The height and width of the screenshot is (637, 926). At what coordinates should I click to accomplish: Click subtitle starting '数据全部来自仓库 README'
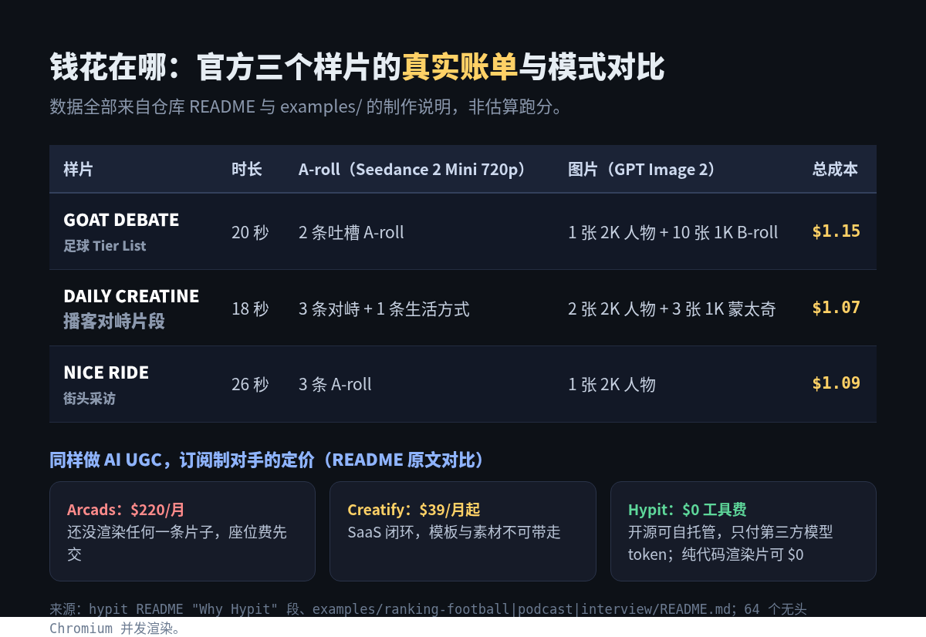click(310, 106)
